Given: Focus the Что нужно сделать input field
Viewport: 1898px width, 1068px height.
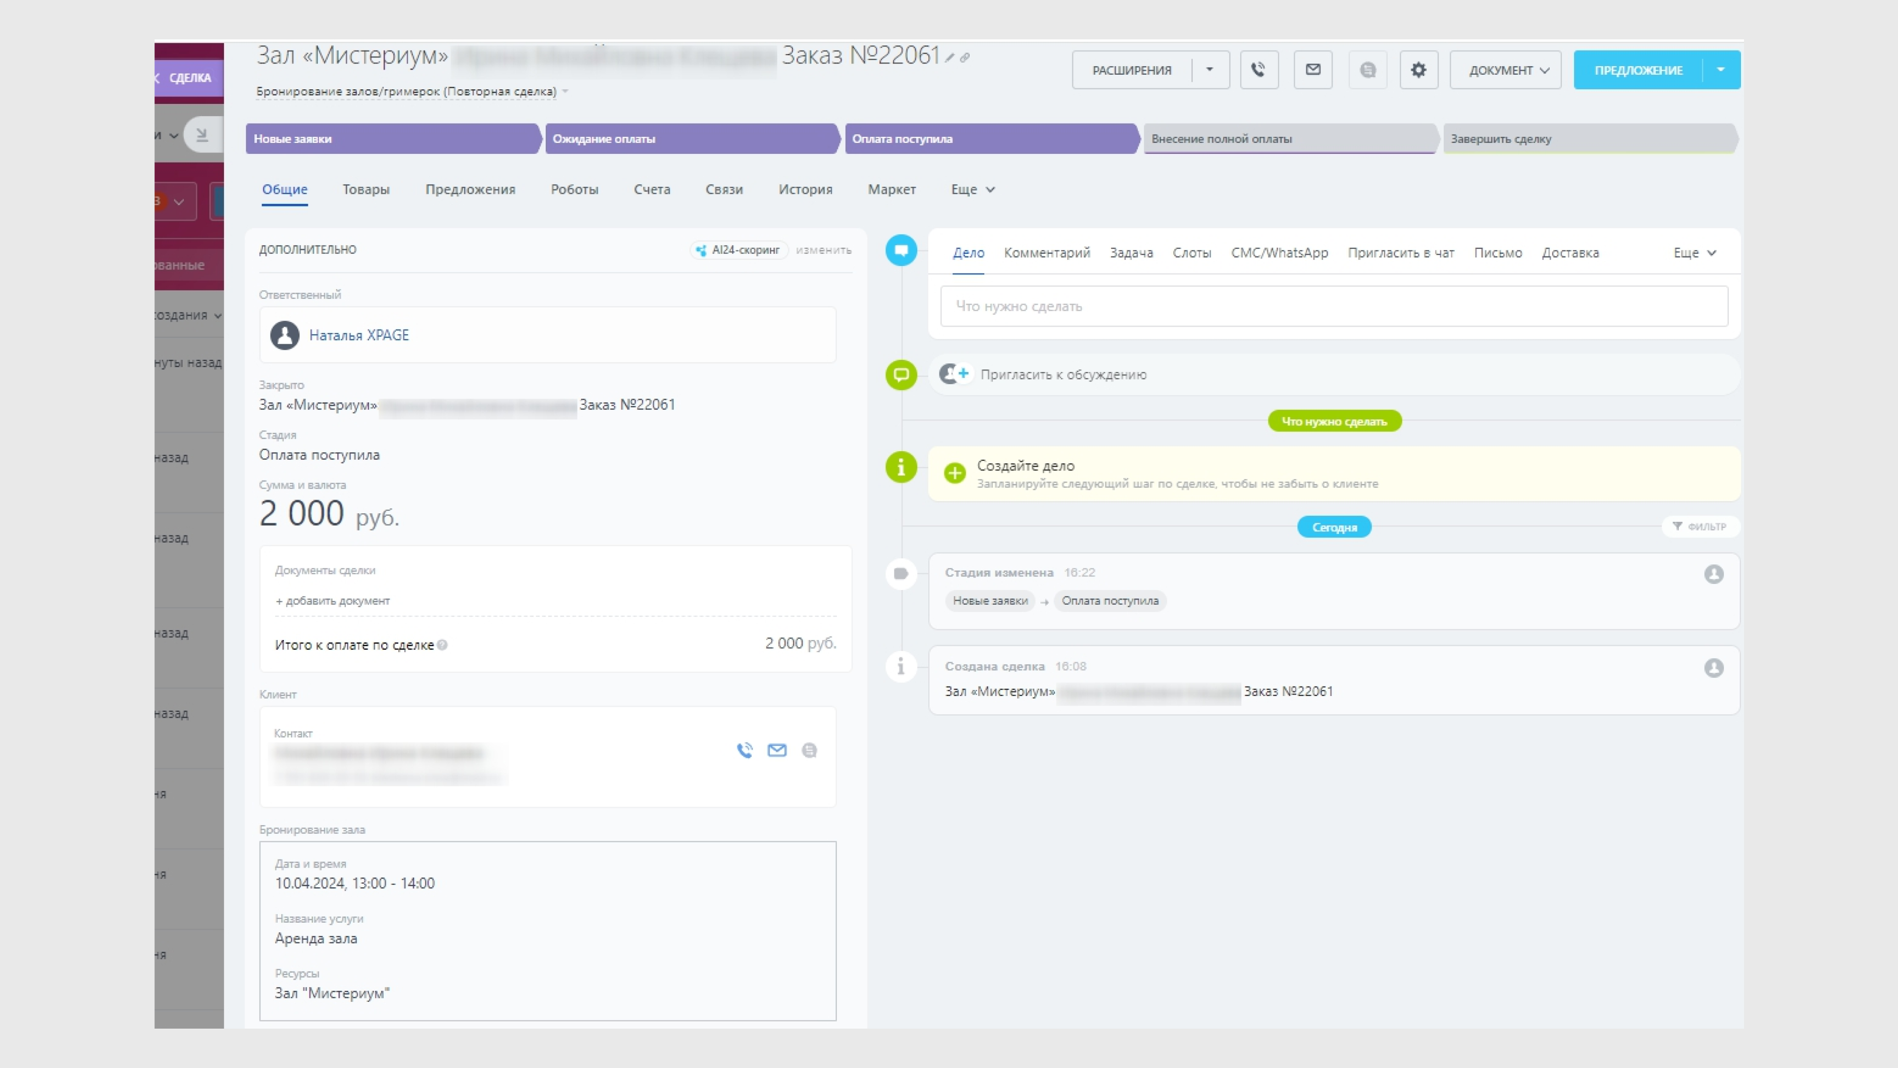Looking at the screenshot, I should [x=1334, y=306].
